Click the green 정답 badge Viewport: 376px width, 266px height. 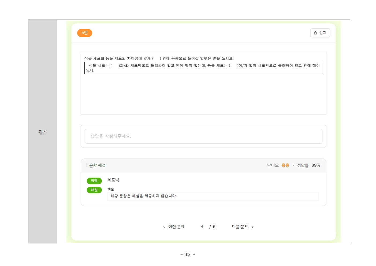pos(94,181)
